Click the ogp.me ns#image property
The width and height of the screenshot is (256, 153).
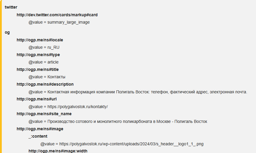[x=40, y=129]
